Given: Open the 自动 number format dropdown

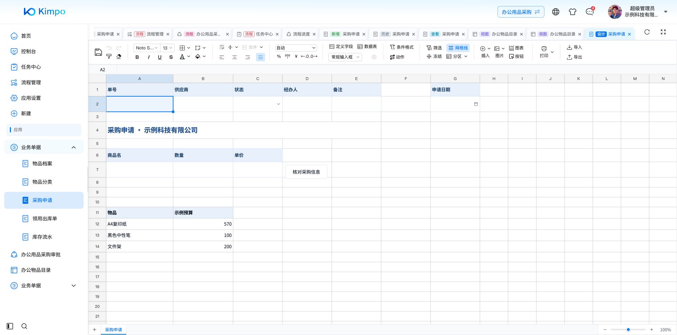Looking at the screenshot, I should coord(296,48).
